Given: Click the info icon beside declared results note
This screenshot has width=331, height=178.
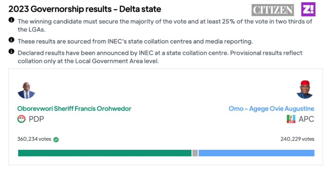Looking at the screenshot, I should coord(11,51).
